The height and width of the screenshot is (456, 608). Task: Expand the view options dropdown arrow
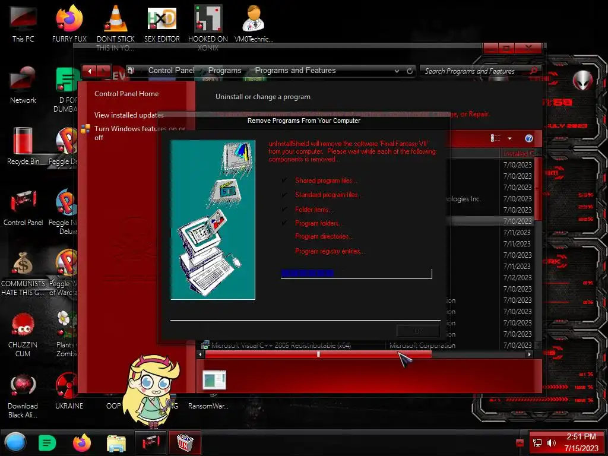click(x=509, y=138)
